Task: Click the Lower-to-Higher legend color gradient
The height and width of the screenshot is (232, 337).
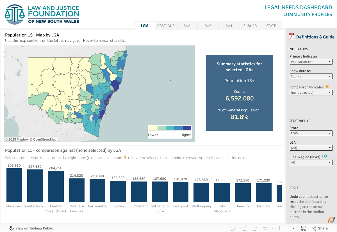Action: click(x=170, y=128)
